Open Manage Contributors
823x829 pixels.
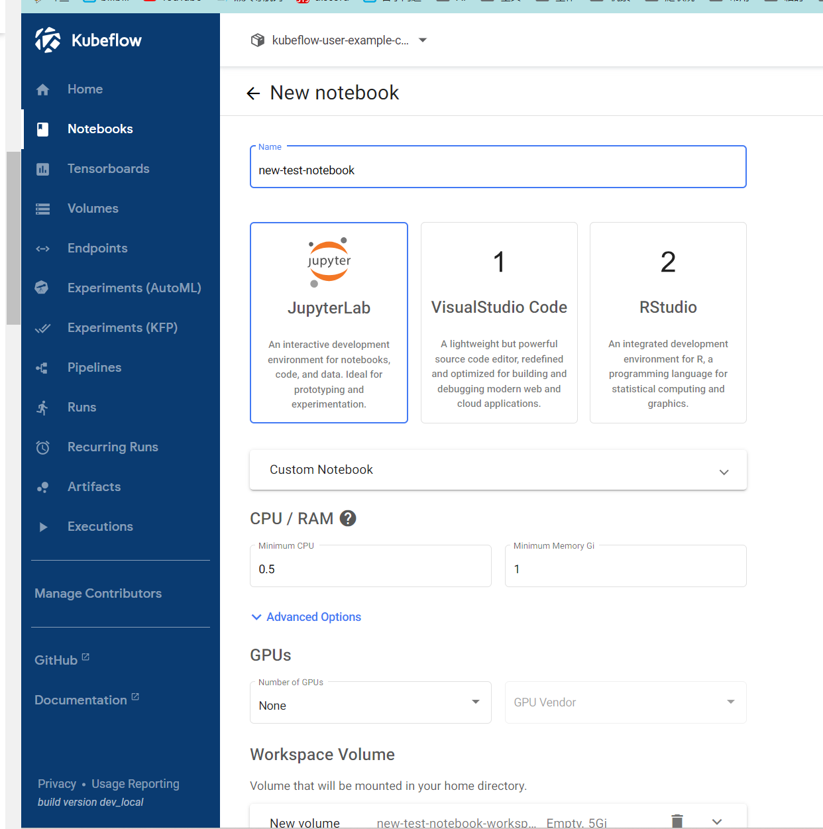pyautogui.click(x=98, y=594)
